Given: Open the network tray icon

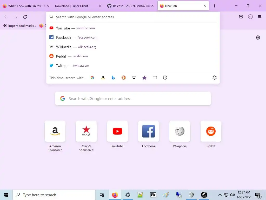Looking at the screenshot, I should (226, 195).
